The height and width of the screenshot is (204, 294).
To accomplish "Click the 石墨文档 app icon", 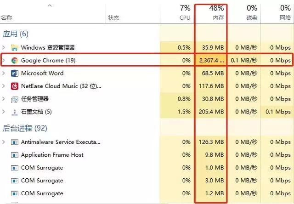I will coord(14,112).
